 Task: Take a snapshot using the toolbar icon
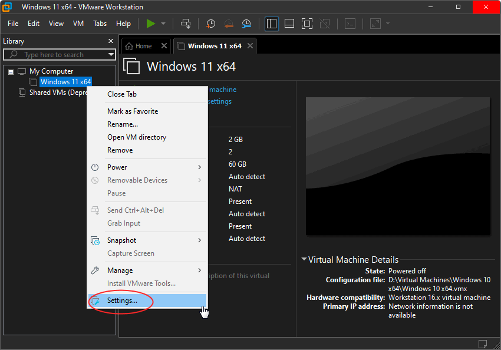coord(211,24)
